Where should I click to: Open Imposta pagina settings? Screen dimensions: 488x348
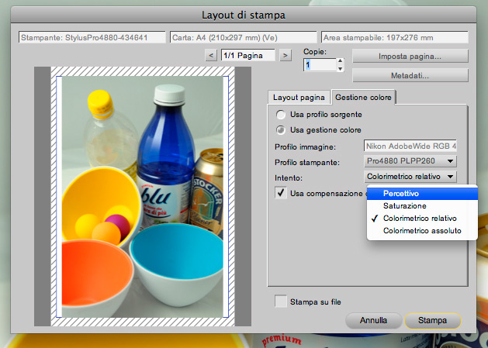coord(410,57)
